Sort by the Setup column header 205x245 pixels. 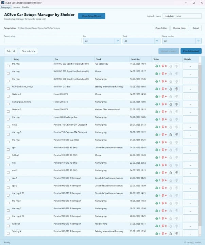(x=33, y=59)
